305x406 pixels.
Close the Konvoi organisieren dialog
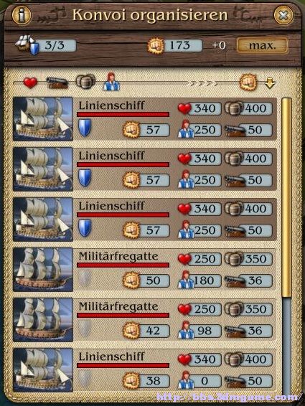[283, 16]
